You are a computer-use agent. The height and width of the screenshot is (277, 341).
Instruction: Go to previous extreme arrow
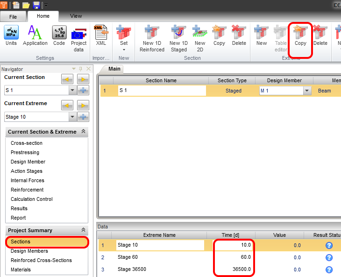pos(67,106)
